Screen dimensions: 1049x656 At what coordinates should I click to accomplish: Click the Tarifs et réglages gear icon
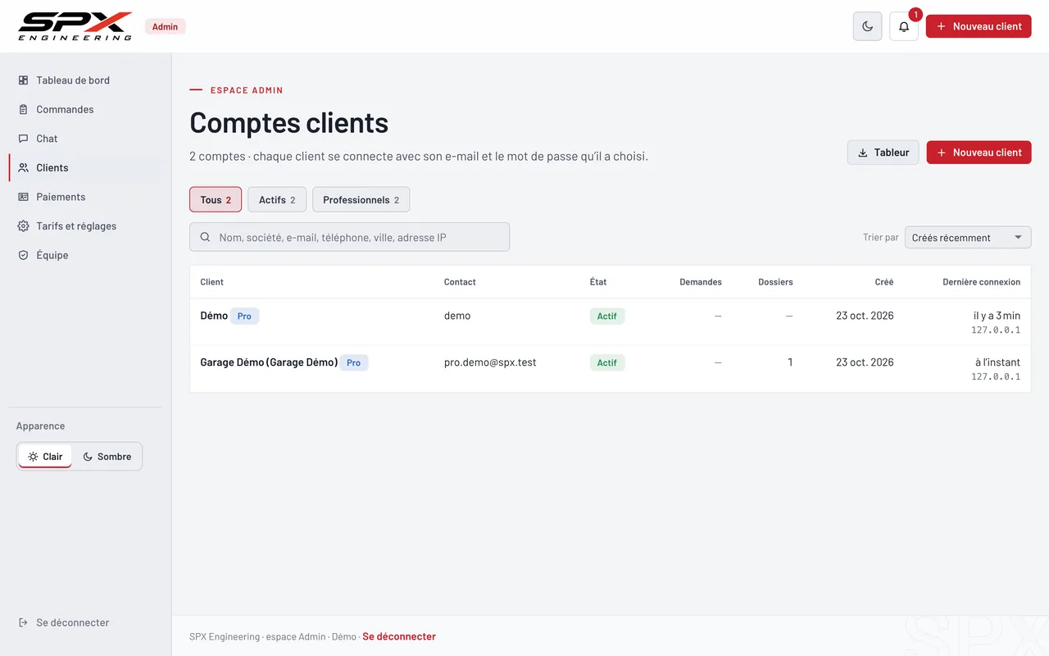tap(23, 226)
